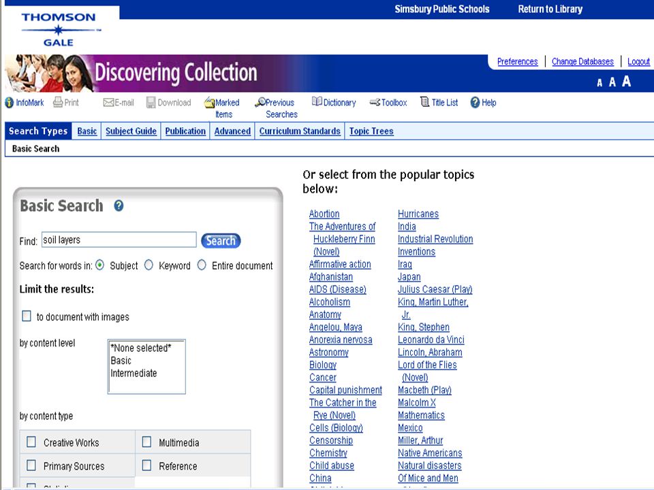Screen dimensions: 654x490
Task: Open Natural disasters topic link
Action: pos(429,465)
